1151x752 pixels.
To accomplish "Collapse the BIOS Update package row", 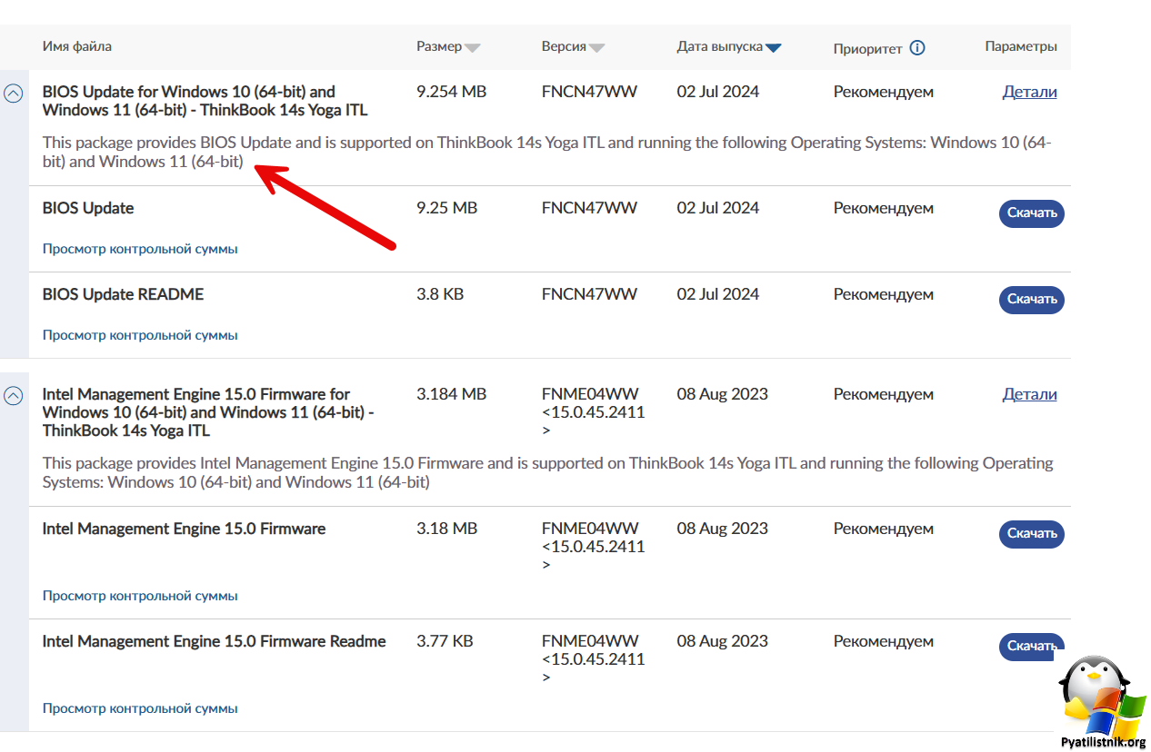I will click(x=14, y=93).
